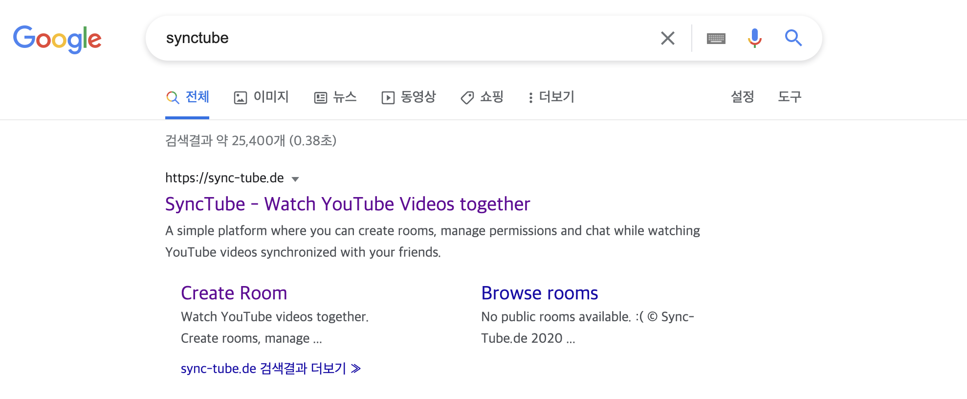Open the 더보기 (More) menu
Image resolution: width=967 pixels, height=399 pixels.
tap(551, 97)
